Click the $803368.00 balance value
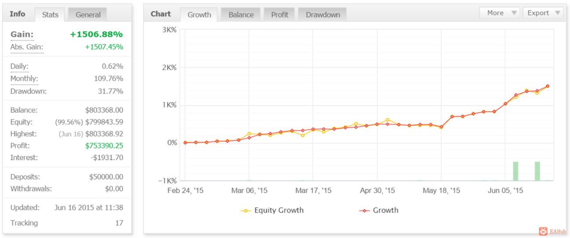Viewport: 570px width, 238px height. coord(103,110)
